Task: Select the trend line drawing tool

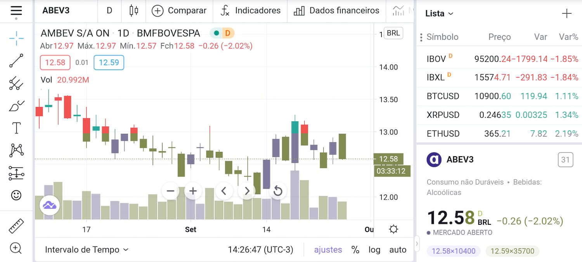Action: (x=16, y=61)
